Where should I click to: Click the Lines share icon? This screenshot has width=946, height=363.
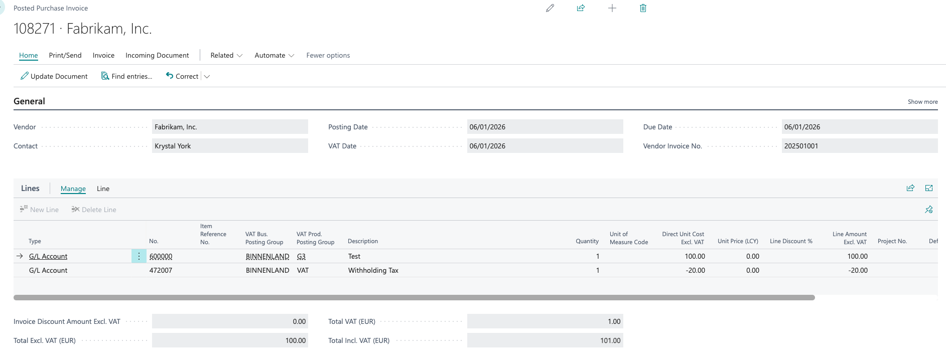[x=910, y=188]
